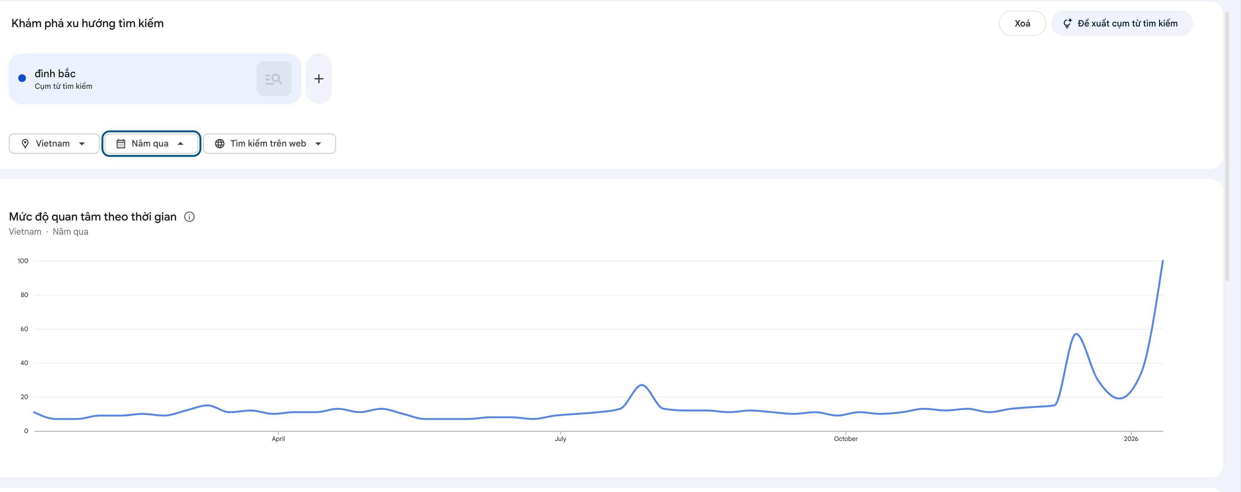The height and width of the screenshot is (492, 1241).
Task: Click the blue dot beside đinh bắc
Action: [22, 78]
